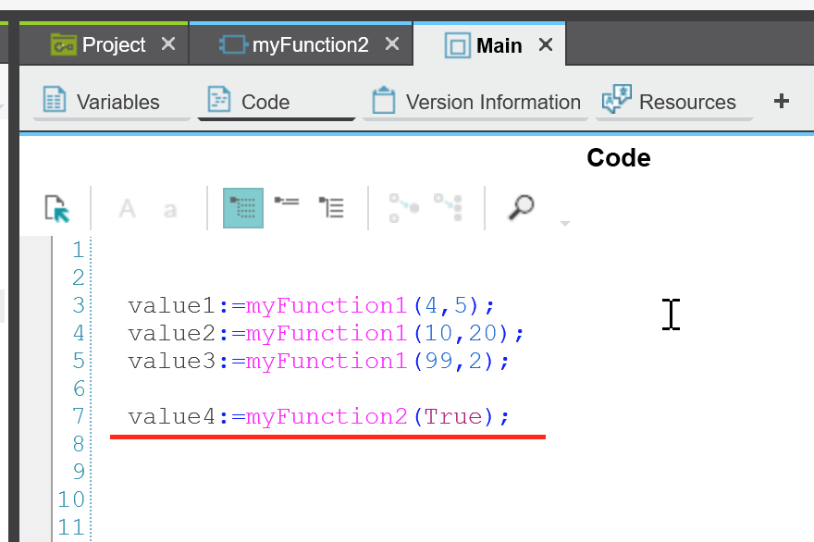The height and width of the screenshot is (542, 814).
Task: Click the first greyed network branch icon
Action: (404, 208)
